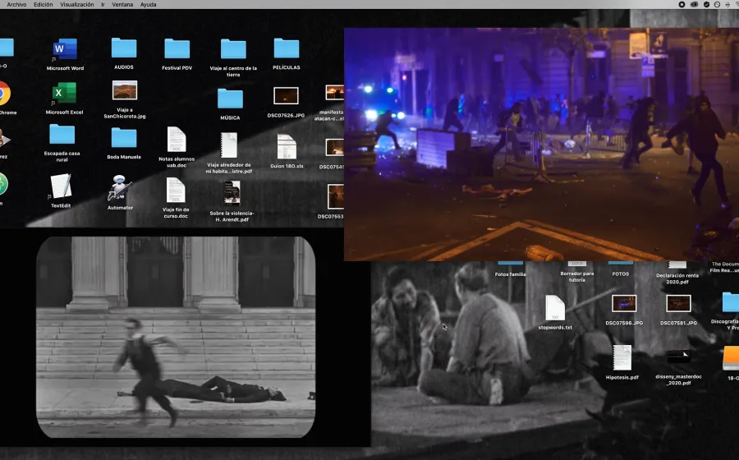Select the TextEdit shortcut icon
The height and width of the screenshot is (460, 739).
coord(61,186)
